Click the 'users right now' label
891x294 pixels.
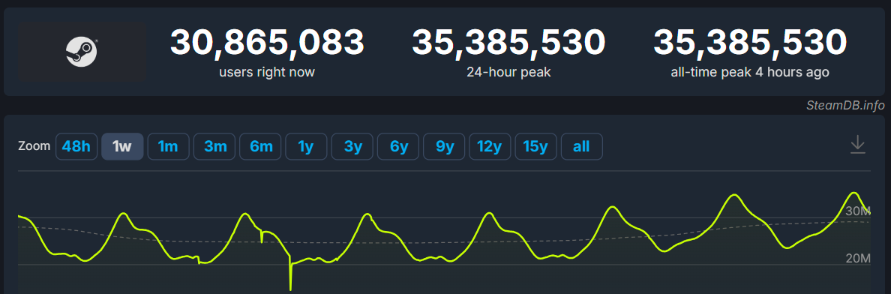pos(266,72)
